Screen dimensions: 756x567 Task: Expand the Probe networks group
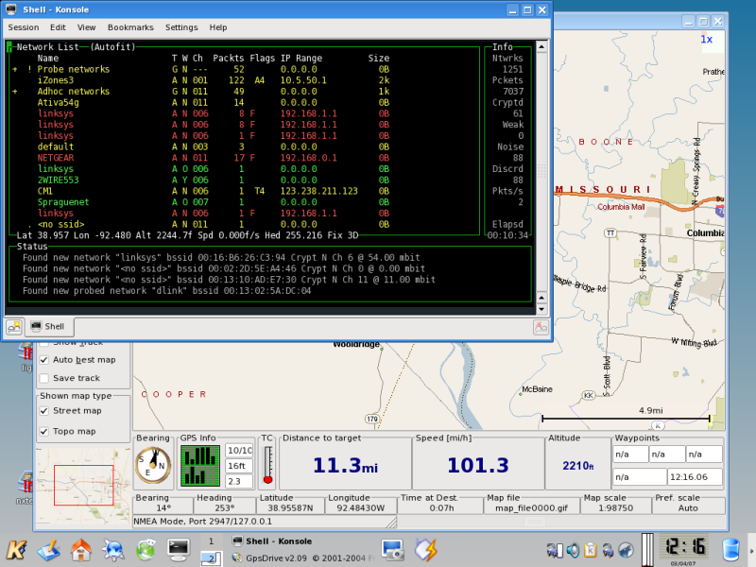(x=15, y=69)
